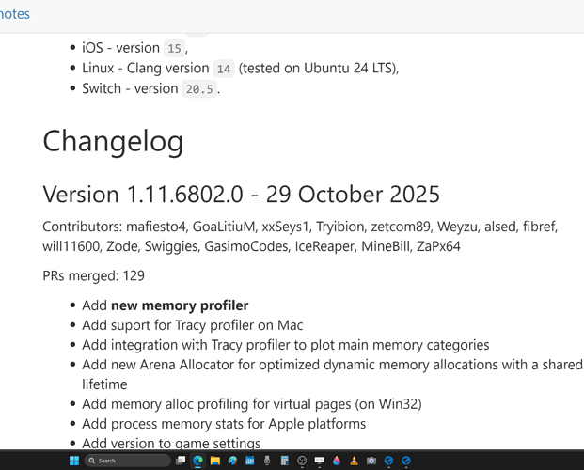The height and width of the screenshot is (470, 584).
Task: Click the Changelog heading
Action: [x=113, y=141]
